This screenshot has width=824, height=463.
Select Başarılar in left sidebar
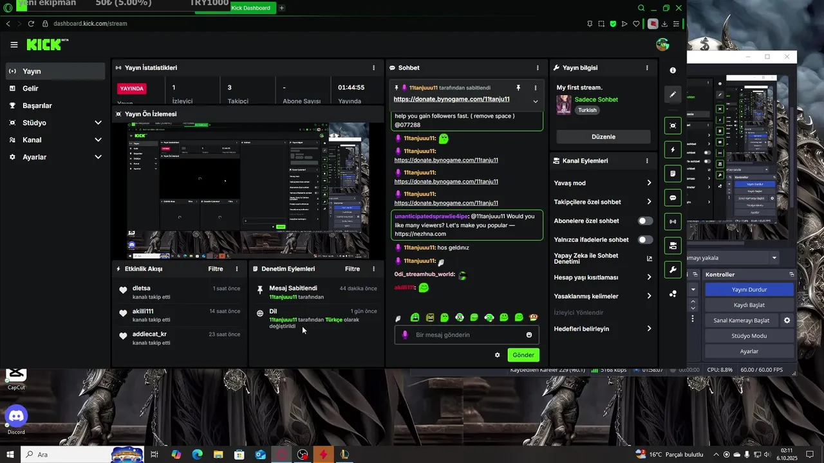tap(55, 105)
